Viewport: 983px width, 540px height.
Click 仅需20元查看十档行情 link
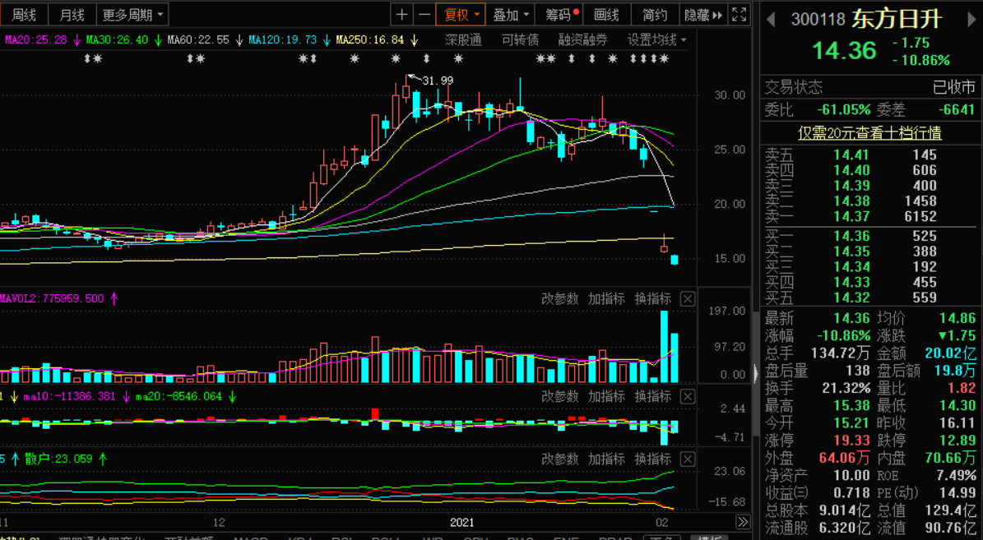[870, 132]
